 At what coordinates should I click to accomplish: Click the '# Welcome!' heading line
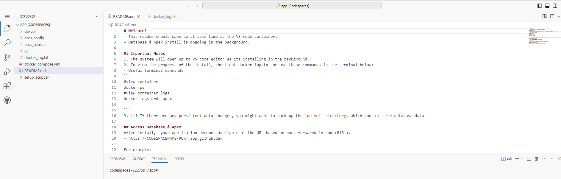135,31
